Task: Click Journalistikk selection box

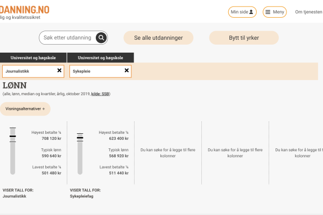Action: (x=33, y=71)
